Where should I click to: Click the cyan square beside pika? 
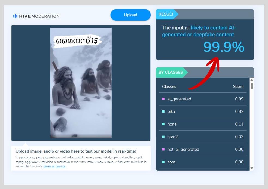(x=163, y=111)
